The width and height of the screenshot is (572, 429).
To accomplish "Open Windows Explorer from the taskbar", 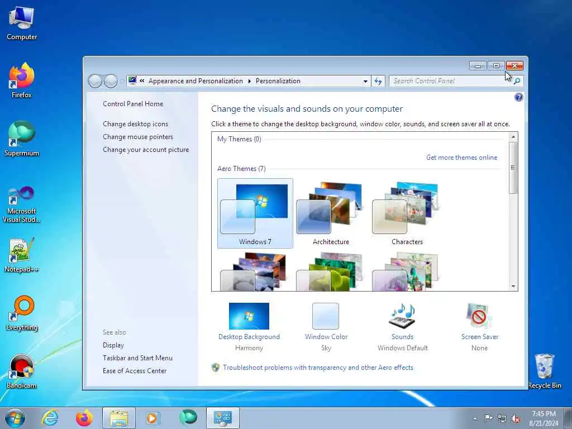I will point(119,418).
